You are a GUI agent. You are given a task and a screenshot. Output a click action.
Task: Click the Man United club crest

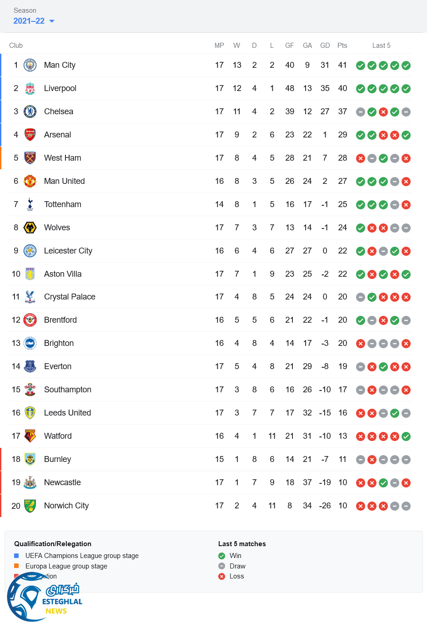tap(30, 181)
